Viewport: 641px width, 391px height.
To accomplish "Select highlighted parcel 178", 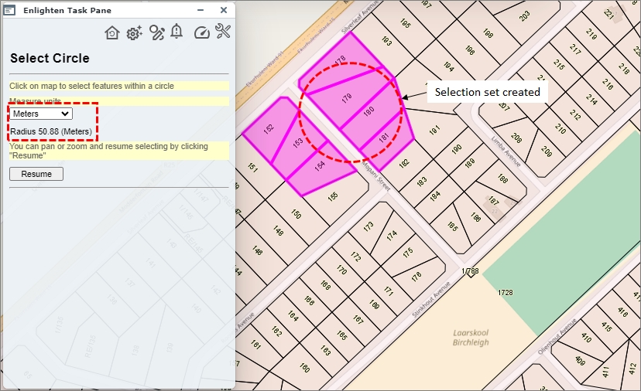I will point(339,61).
